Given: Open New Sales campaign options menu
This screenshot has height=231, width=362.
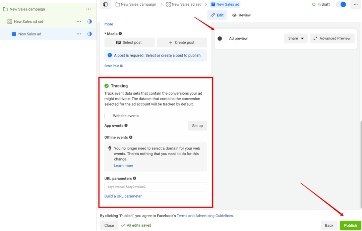Looking at the screenshot, I should click(88, 9).
